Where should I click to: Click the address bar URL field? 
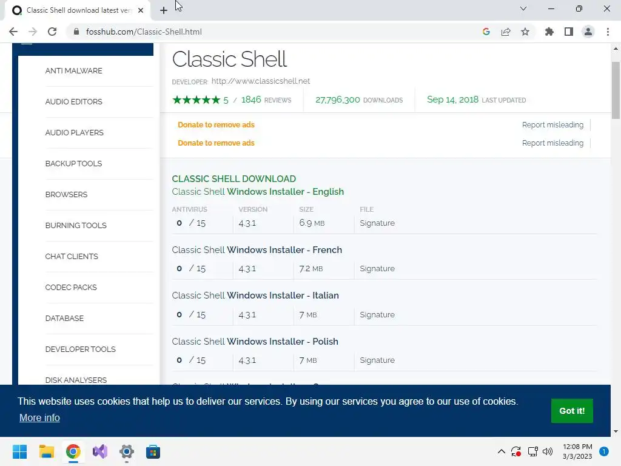tap(277, 32)
